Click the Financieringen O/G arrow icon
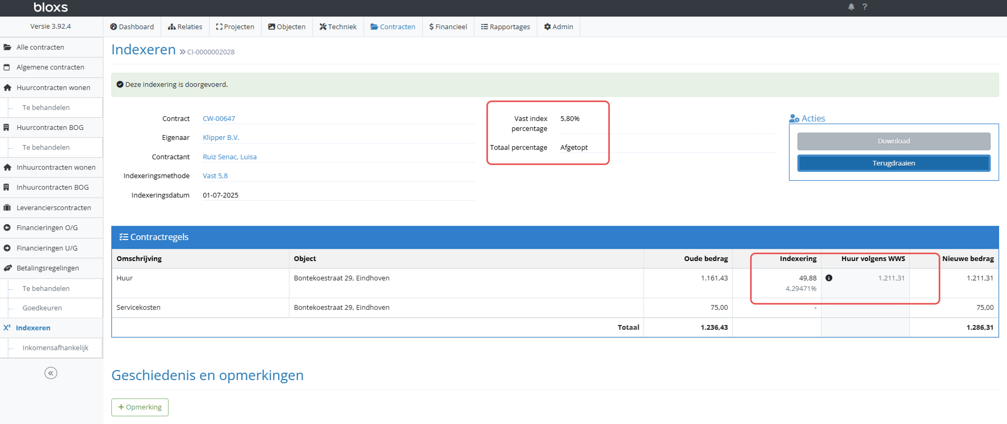The width and height of the screenshot is (1007, 424). click(x=7, y=228)
